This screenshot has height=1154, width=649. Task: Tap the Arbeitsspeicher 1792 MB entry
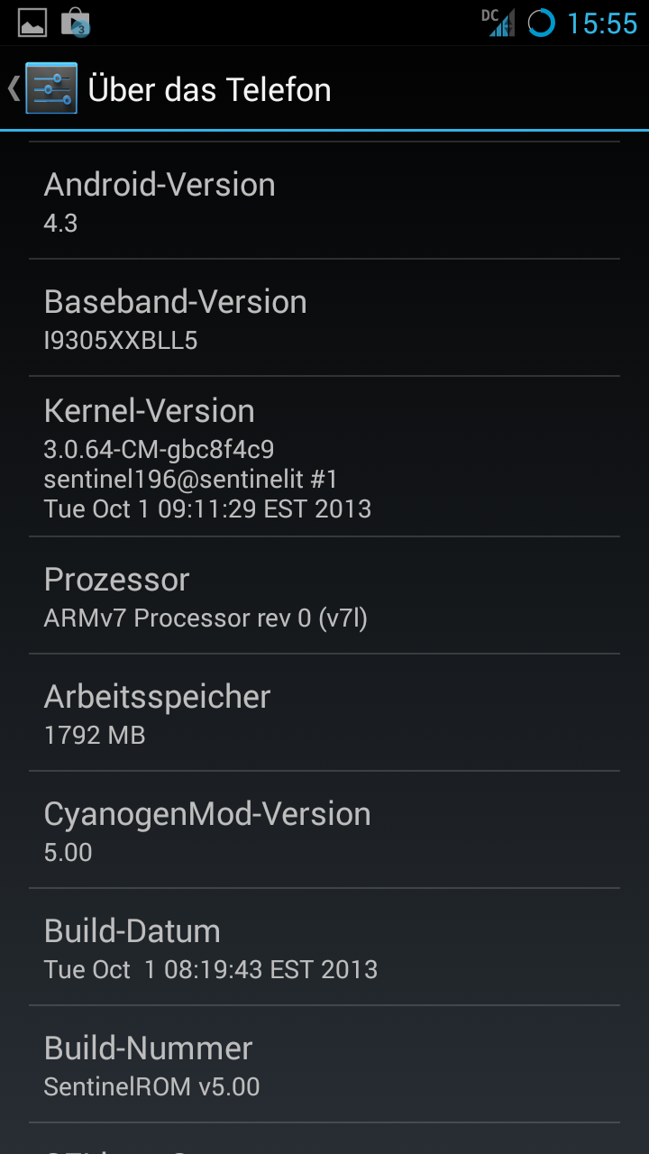[324, 713]
